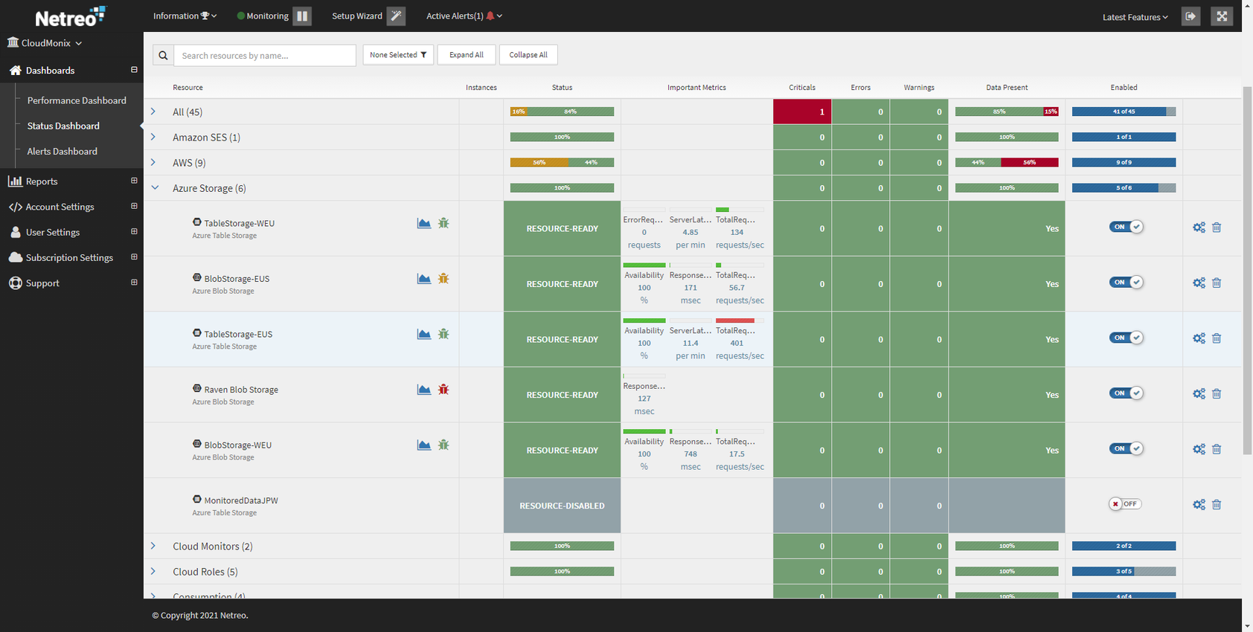Viewport: 1253px width, 632px height.
Task: Click red bug icon for Raven Blob Storage
Action: tap(443, 390)
